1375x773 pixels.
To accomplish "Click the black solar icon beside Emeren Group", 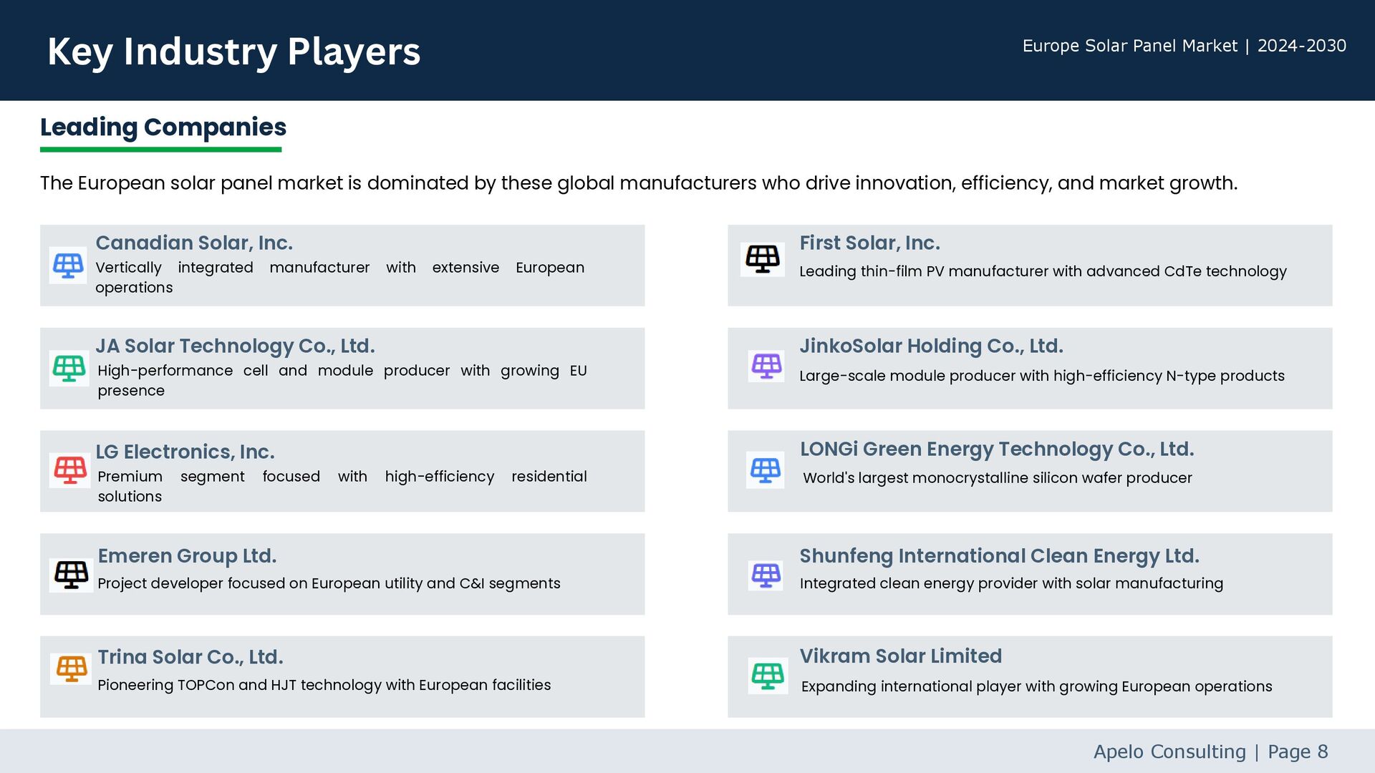I will [71, 574].
